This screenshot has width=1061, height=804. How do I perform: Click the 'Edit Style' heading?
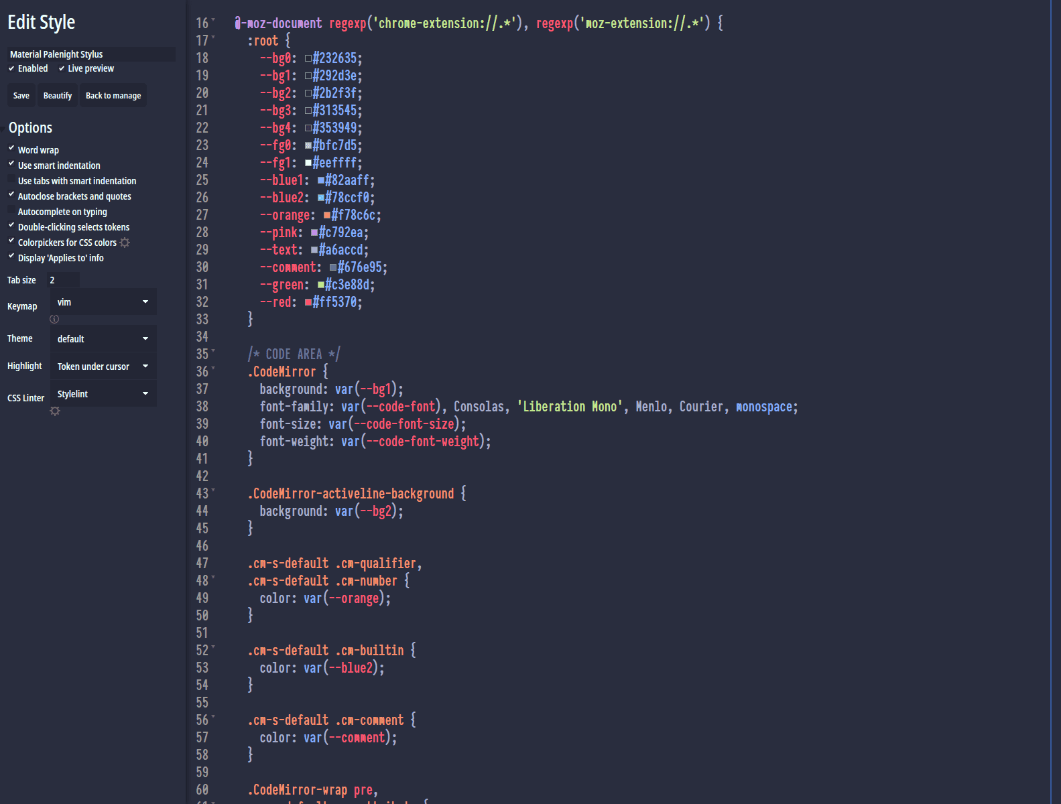(42, 22)
